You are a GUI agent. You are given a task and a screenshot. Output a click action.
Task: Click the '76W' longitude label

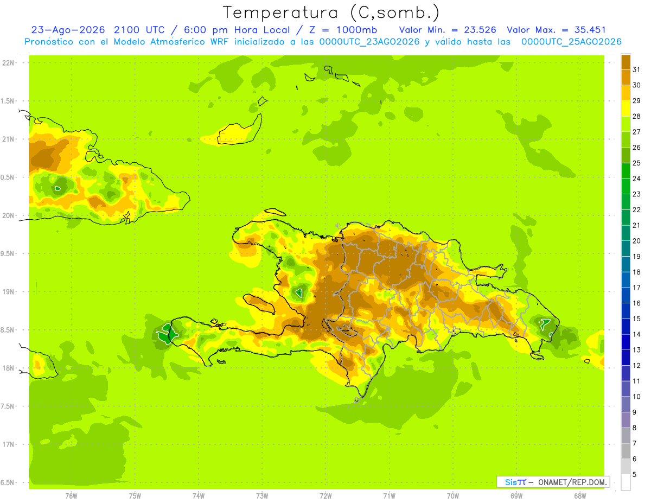pyautogui.click(x=71, y=496)
